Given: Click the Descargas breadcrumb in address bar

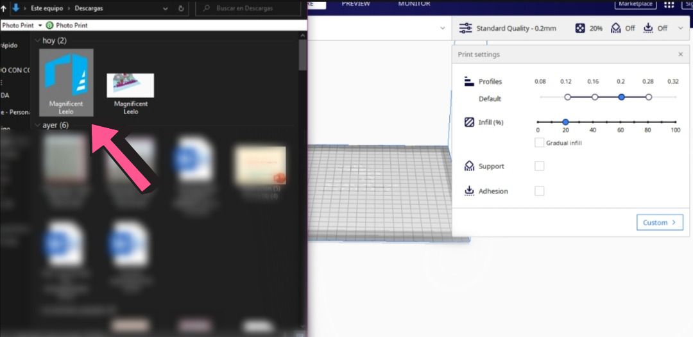Looking at the screenshot, I should coord(89,8).
